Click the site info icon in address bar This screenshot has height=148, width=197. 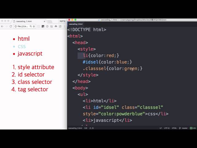[x=16, y=27]
